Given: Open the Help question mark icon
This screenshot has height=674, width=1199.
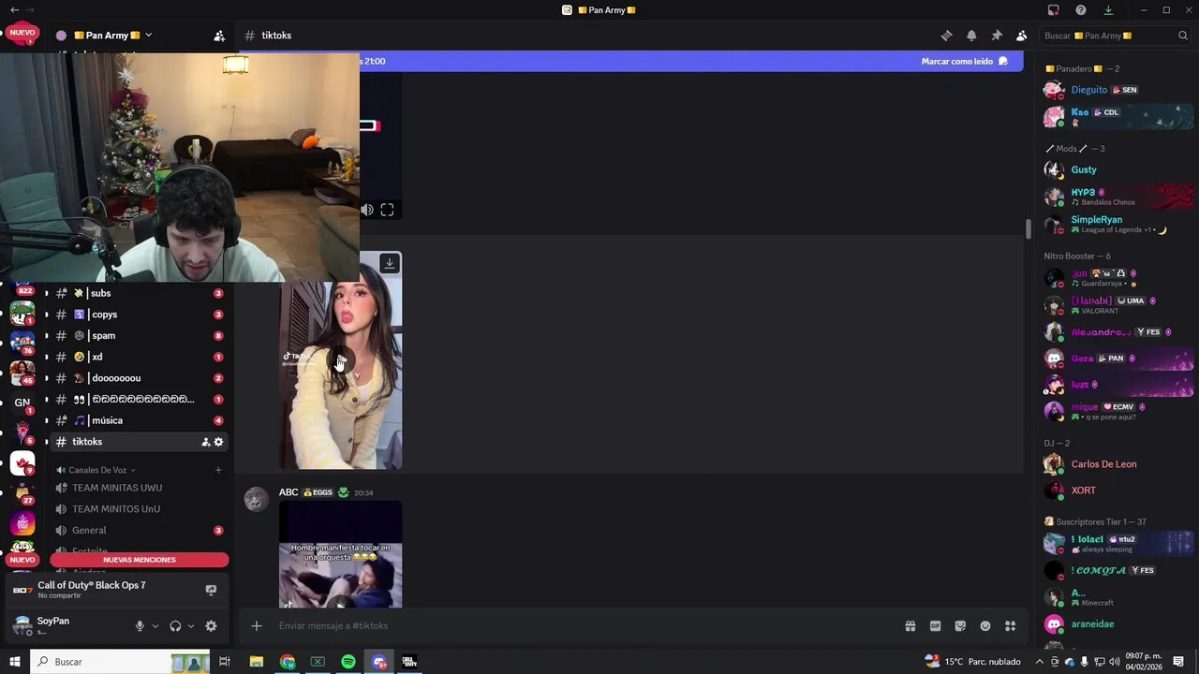Looking at the screenshot, I should click(x=1081, y=10).
